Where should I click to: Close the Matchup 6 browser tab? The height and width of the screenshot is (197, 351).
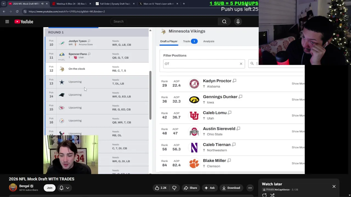pyautogui.click(x=90, y=4)
